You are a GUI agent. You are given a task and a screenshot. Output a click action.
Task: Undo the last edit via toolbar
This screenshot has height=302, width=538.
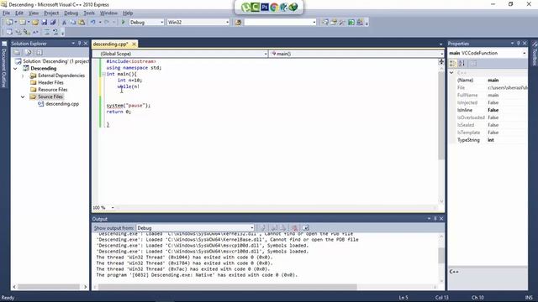[93, 23]
